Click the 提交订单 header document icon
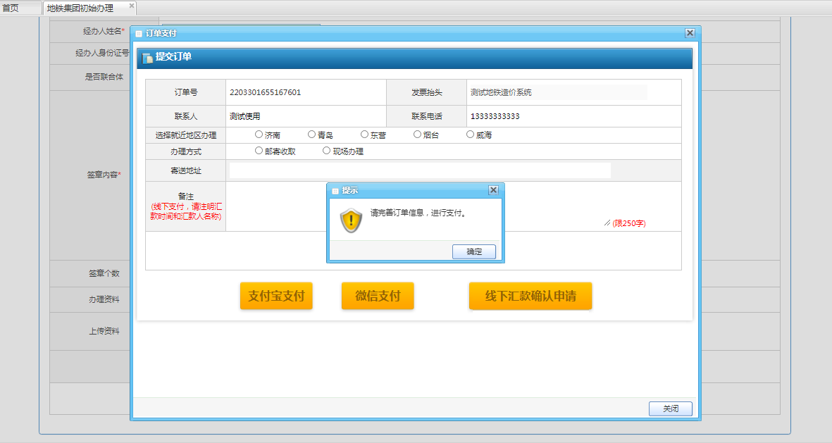 (147, 58)
